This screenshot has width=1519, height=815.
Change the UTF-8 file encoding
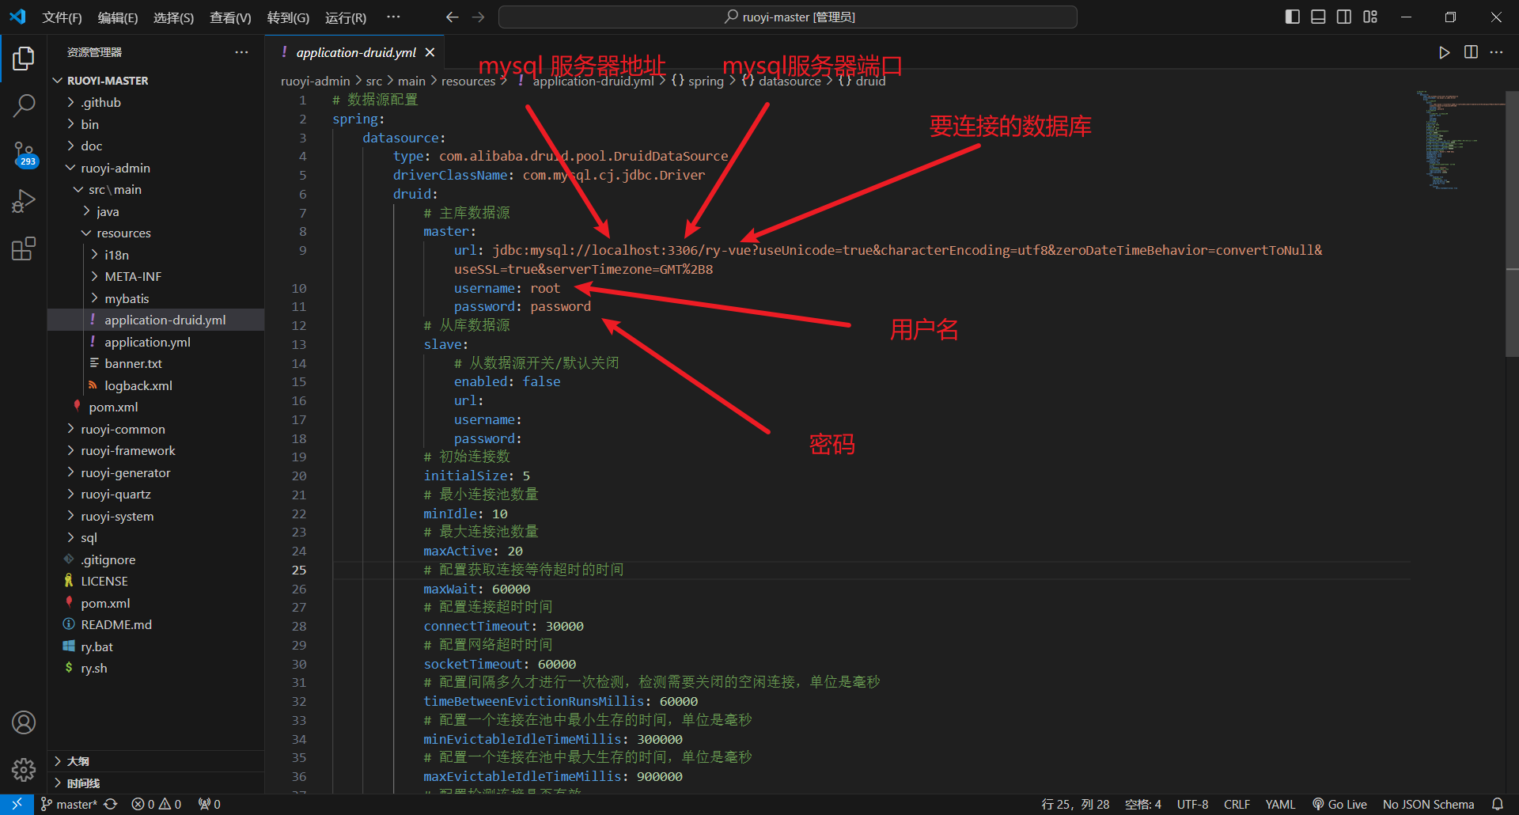coord(1192,804)
